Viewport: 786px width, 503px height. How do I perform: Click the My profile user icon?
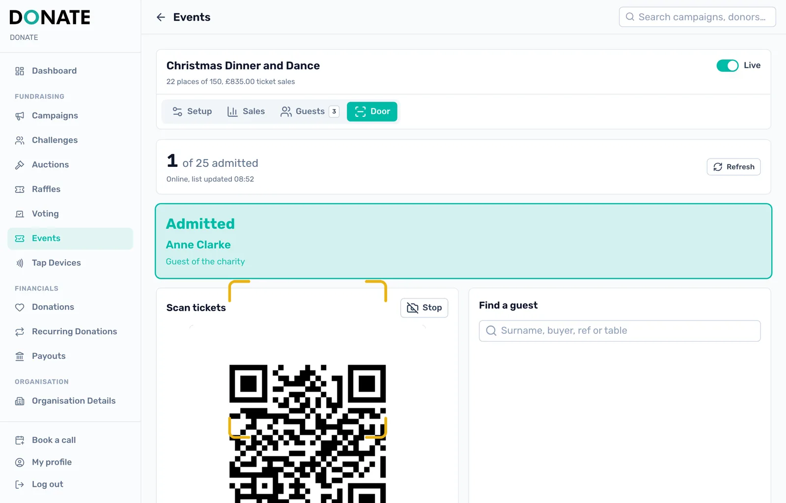click(20, 462)
